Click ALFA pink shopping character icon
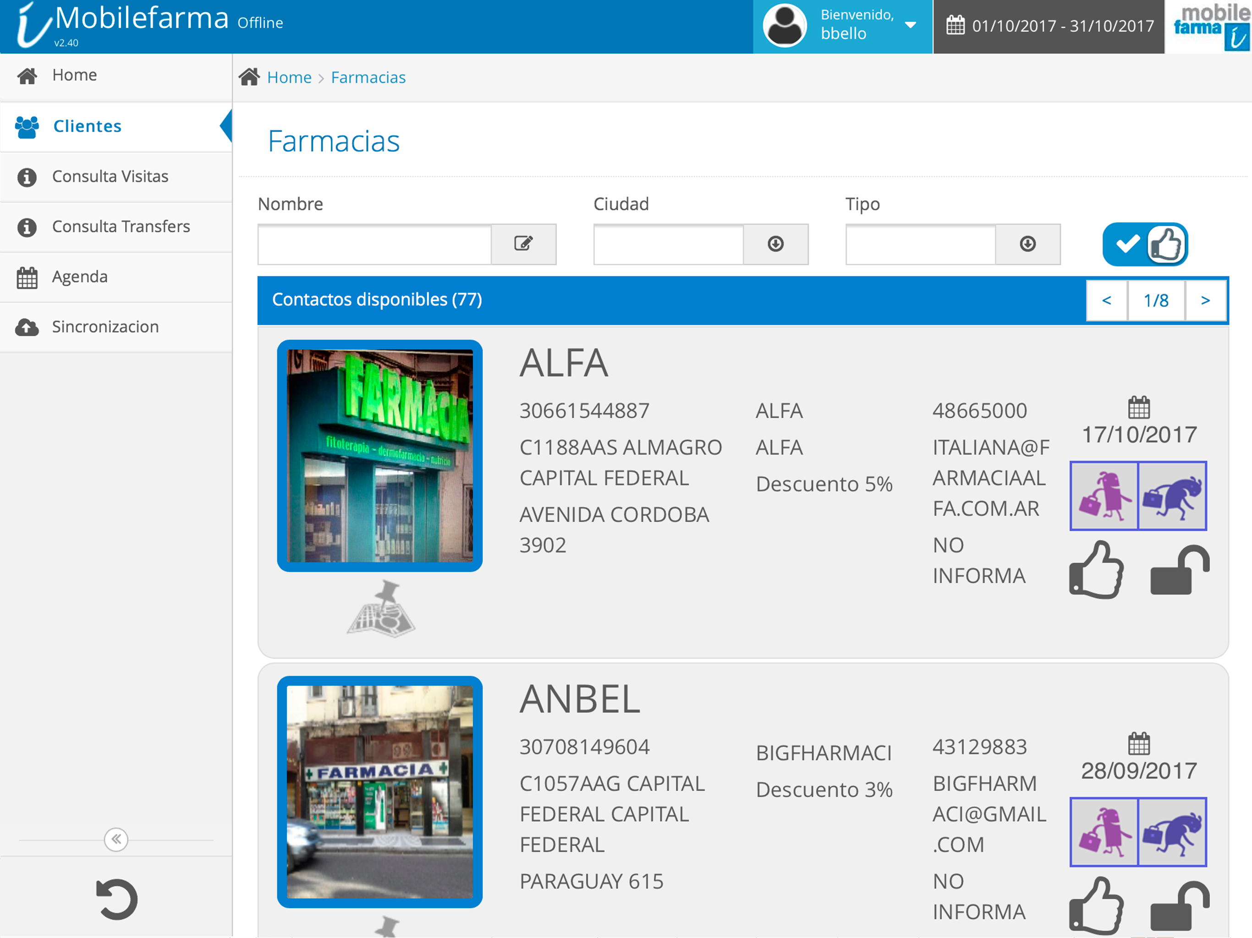The image size is (1252, 938). (1104, 496)
